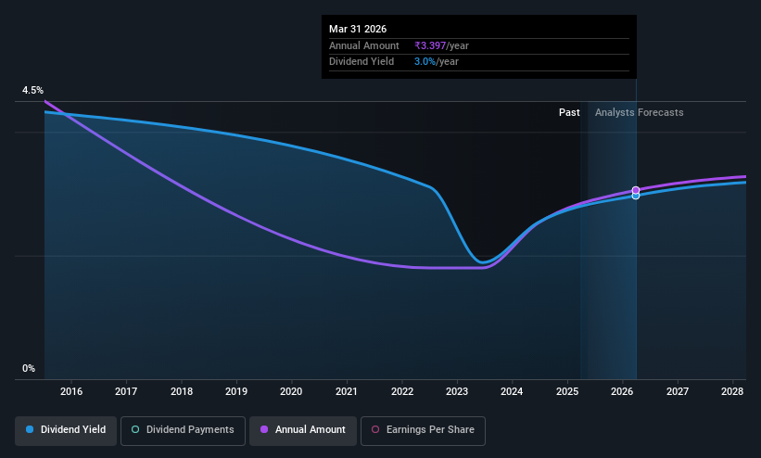Toggle the Dividend Yield legend button
Image resolution: width=761 pixels, height=458 pixels.
[x=66, y=430]
